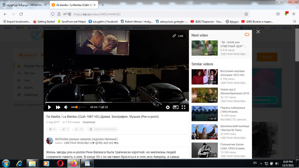Reload the current page
Viewport: 299px width, 168px height.
point(21,14)
